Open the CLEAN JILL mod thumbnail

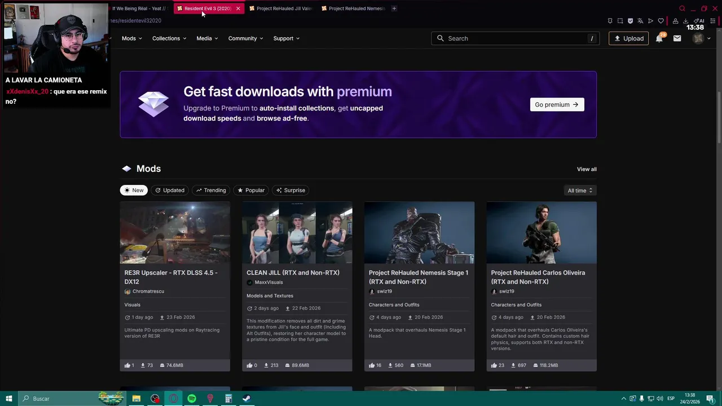(x=297, y=232)
